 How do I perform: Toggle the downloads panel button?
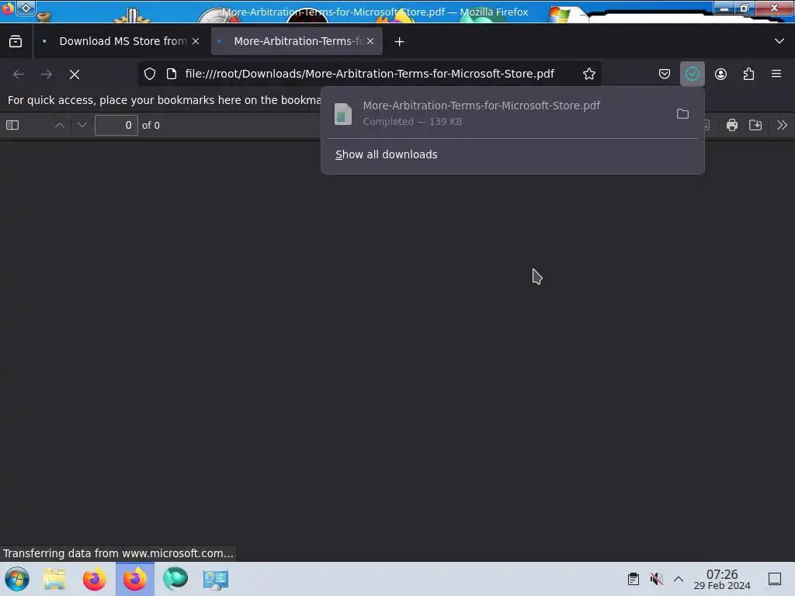click(692, 74)
